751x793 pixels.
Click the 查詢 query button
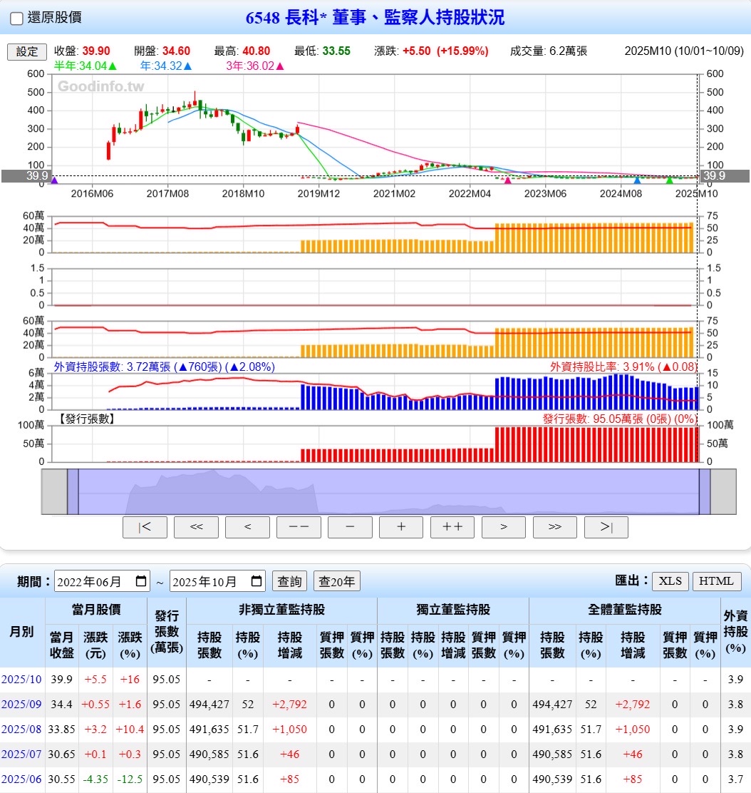pyautogui.click(x=289, y=581)
